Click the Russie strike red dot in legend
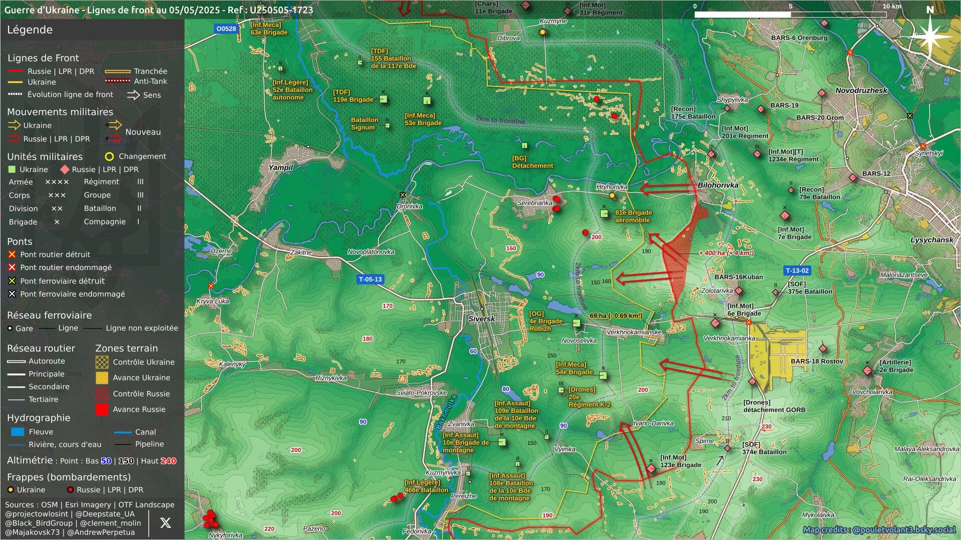This screenshot has height=540, width=961. (x=70, y=490)
